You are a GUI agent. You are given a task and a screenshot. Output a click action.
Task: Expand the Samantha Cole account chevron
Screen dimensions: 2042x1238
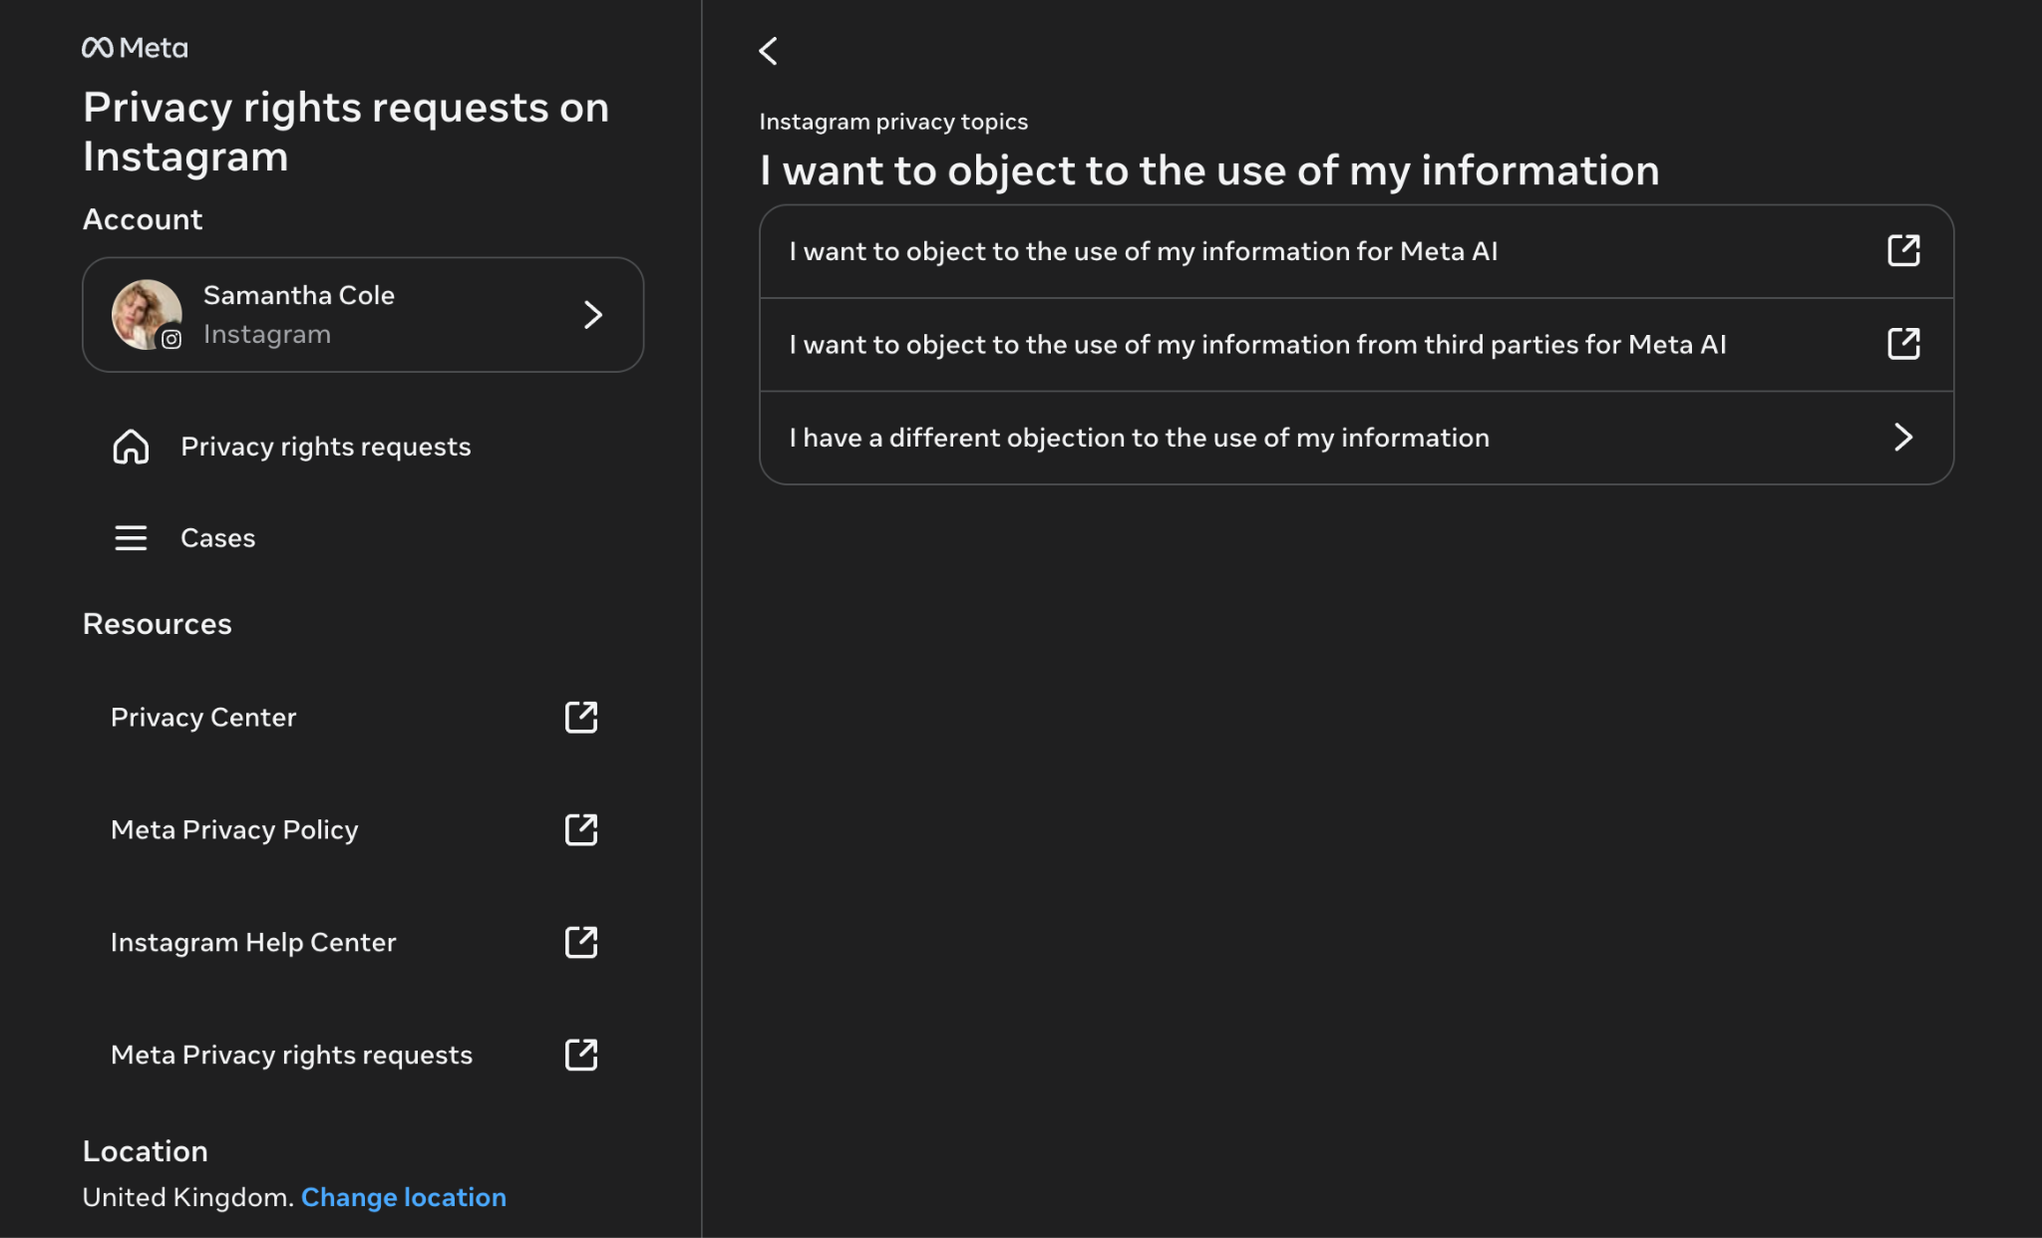pos(593,315)
